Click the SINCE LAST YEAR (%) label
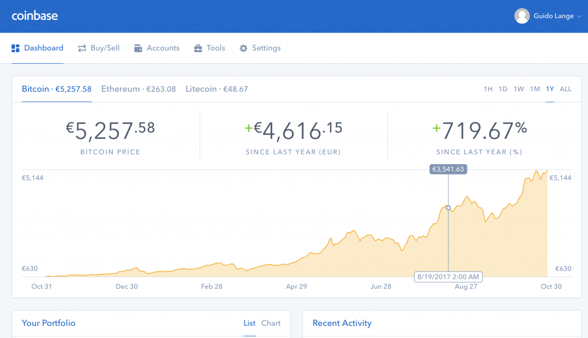This screenshot has height=338, width=588. (479, 152)
